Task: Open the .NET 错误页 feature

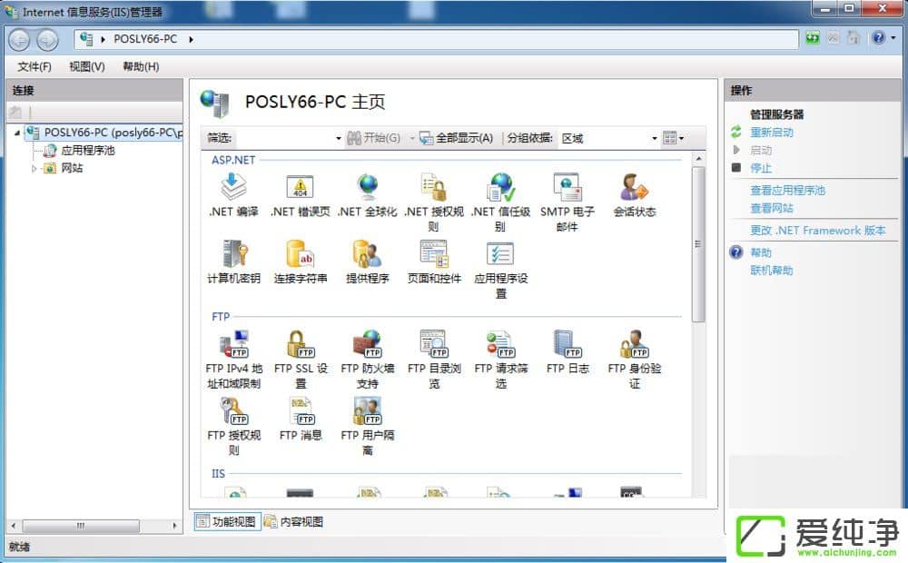Action: (300, 195)
